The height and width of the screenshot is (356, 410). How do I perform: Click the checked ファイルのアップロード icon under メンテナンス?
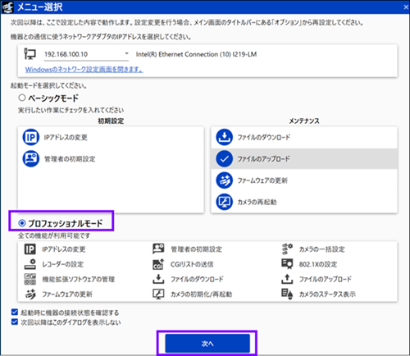point(225,159)
